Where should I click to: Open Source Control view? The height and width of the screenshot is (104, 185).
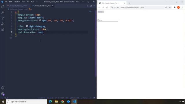pos(3,18)
